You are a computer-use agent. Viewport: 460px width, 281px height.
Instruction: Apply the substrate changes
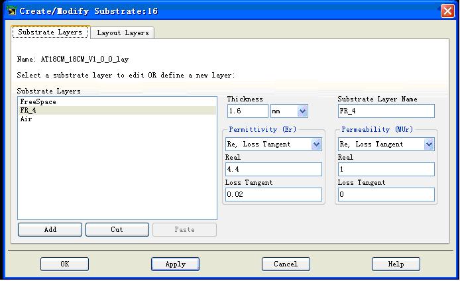[175, 264]
